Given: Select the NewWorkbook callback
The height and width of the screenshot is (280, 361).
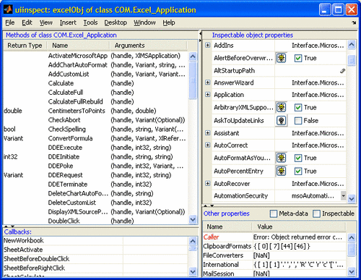Looking at the screenshot, I should click(95, 240).
